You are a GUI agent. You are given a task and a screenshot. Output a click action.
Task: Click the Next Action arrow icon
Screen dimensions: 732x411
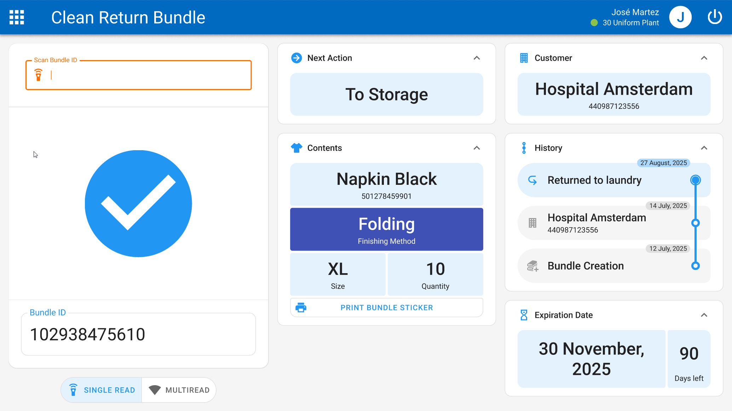pyautogui.click(x=296, y=58)
